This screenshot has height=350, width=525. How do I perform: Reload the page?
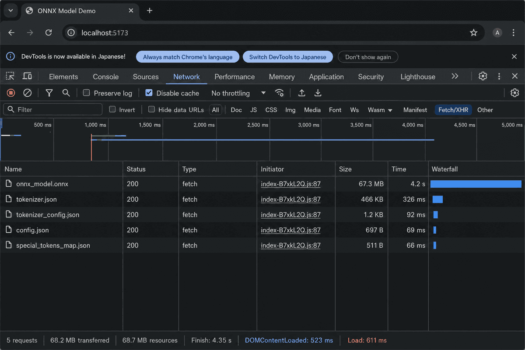pos(49,33)
